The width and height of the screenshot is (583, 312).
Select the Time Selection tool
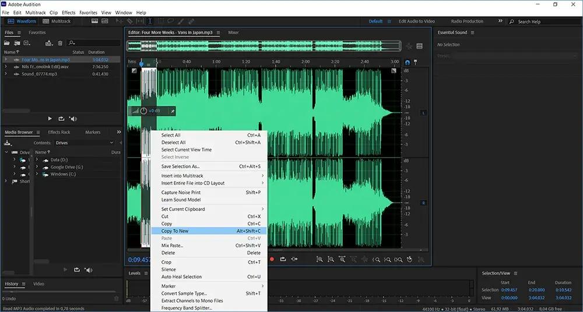(150, 21)
